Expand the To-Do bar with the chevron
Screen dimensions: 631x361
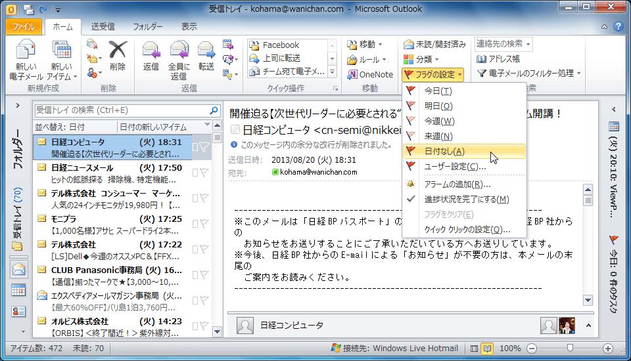[x=614, y=110]
